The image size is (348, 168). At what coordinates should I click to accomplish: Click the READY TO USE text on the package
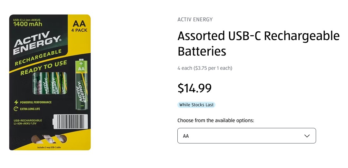pos(44,68)
